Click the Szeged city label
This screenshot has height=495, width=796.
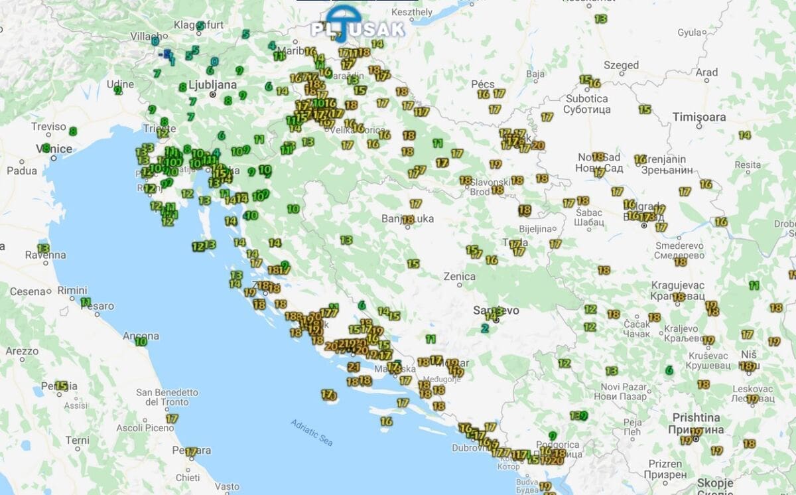pyautogui.click(x=621, y=65)
